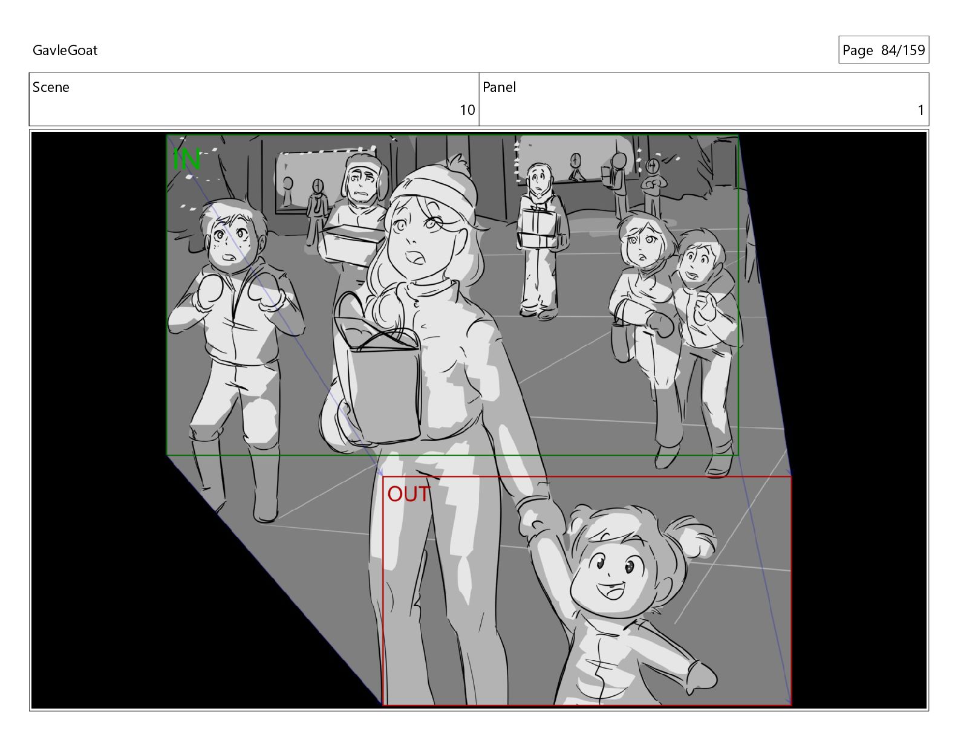Click the Panel label
The image size is (958, 740).
[499, 87]
